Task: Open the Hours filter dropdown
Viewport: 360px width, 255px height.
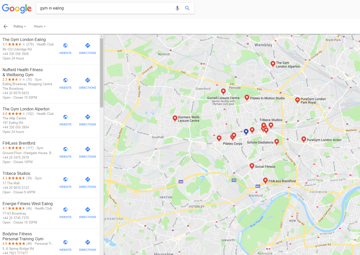Action: coord(39,26)
